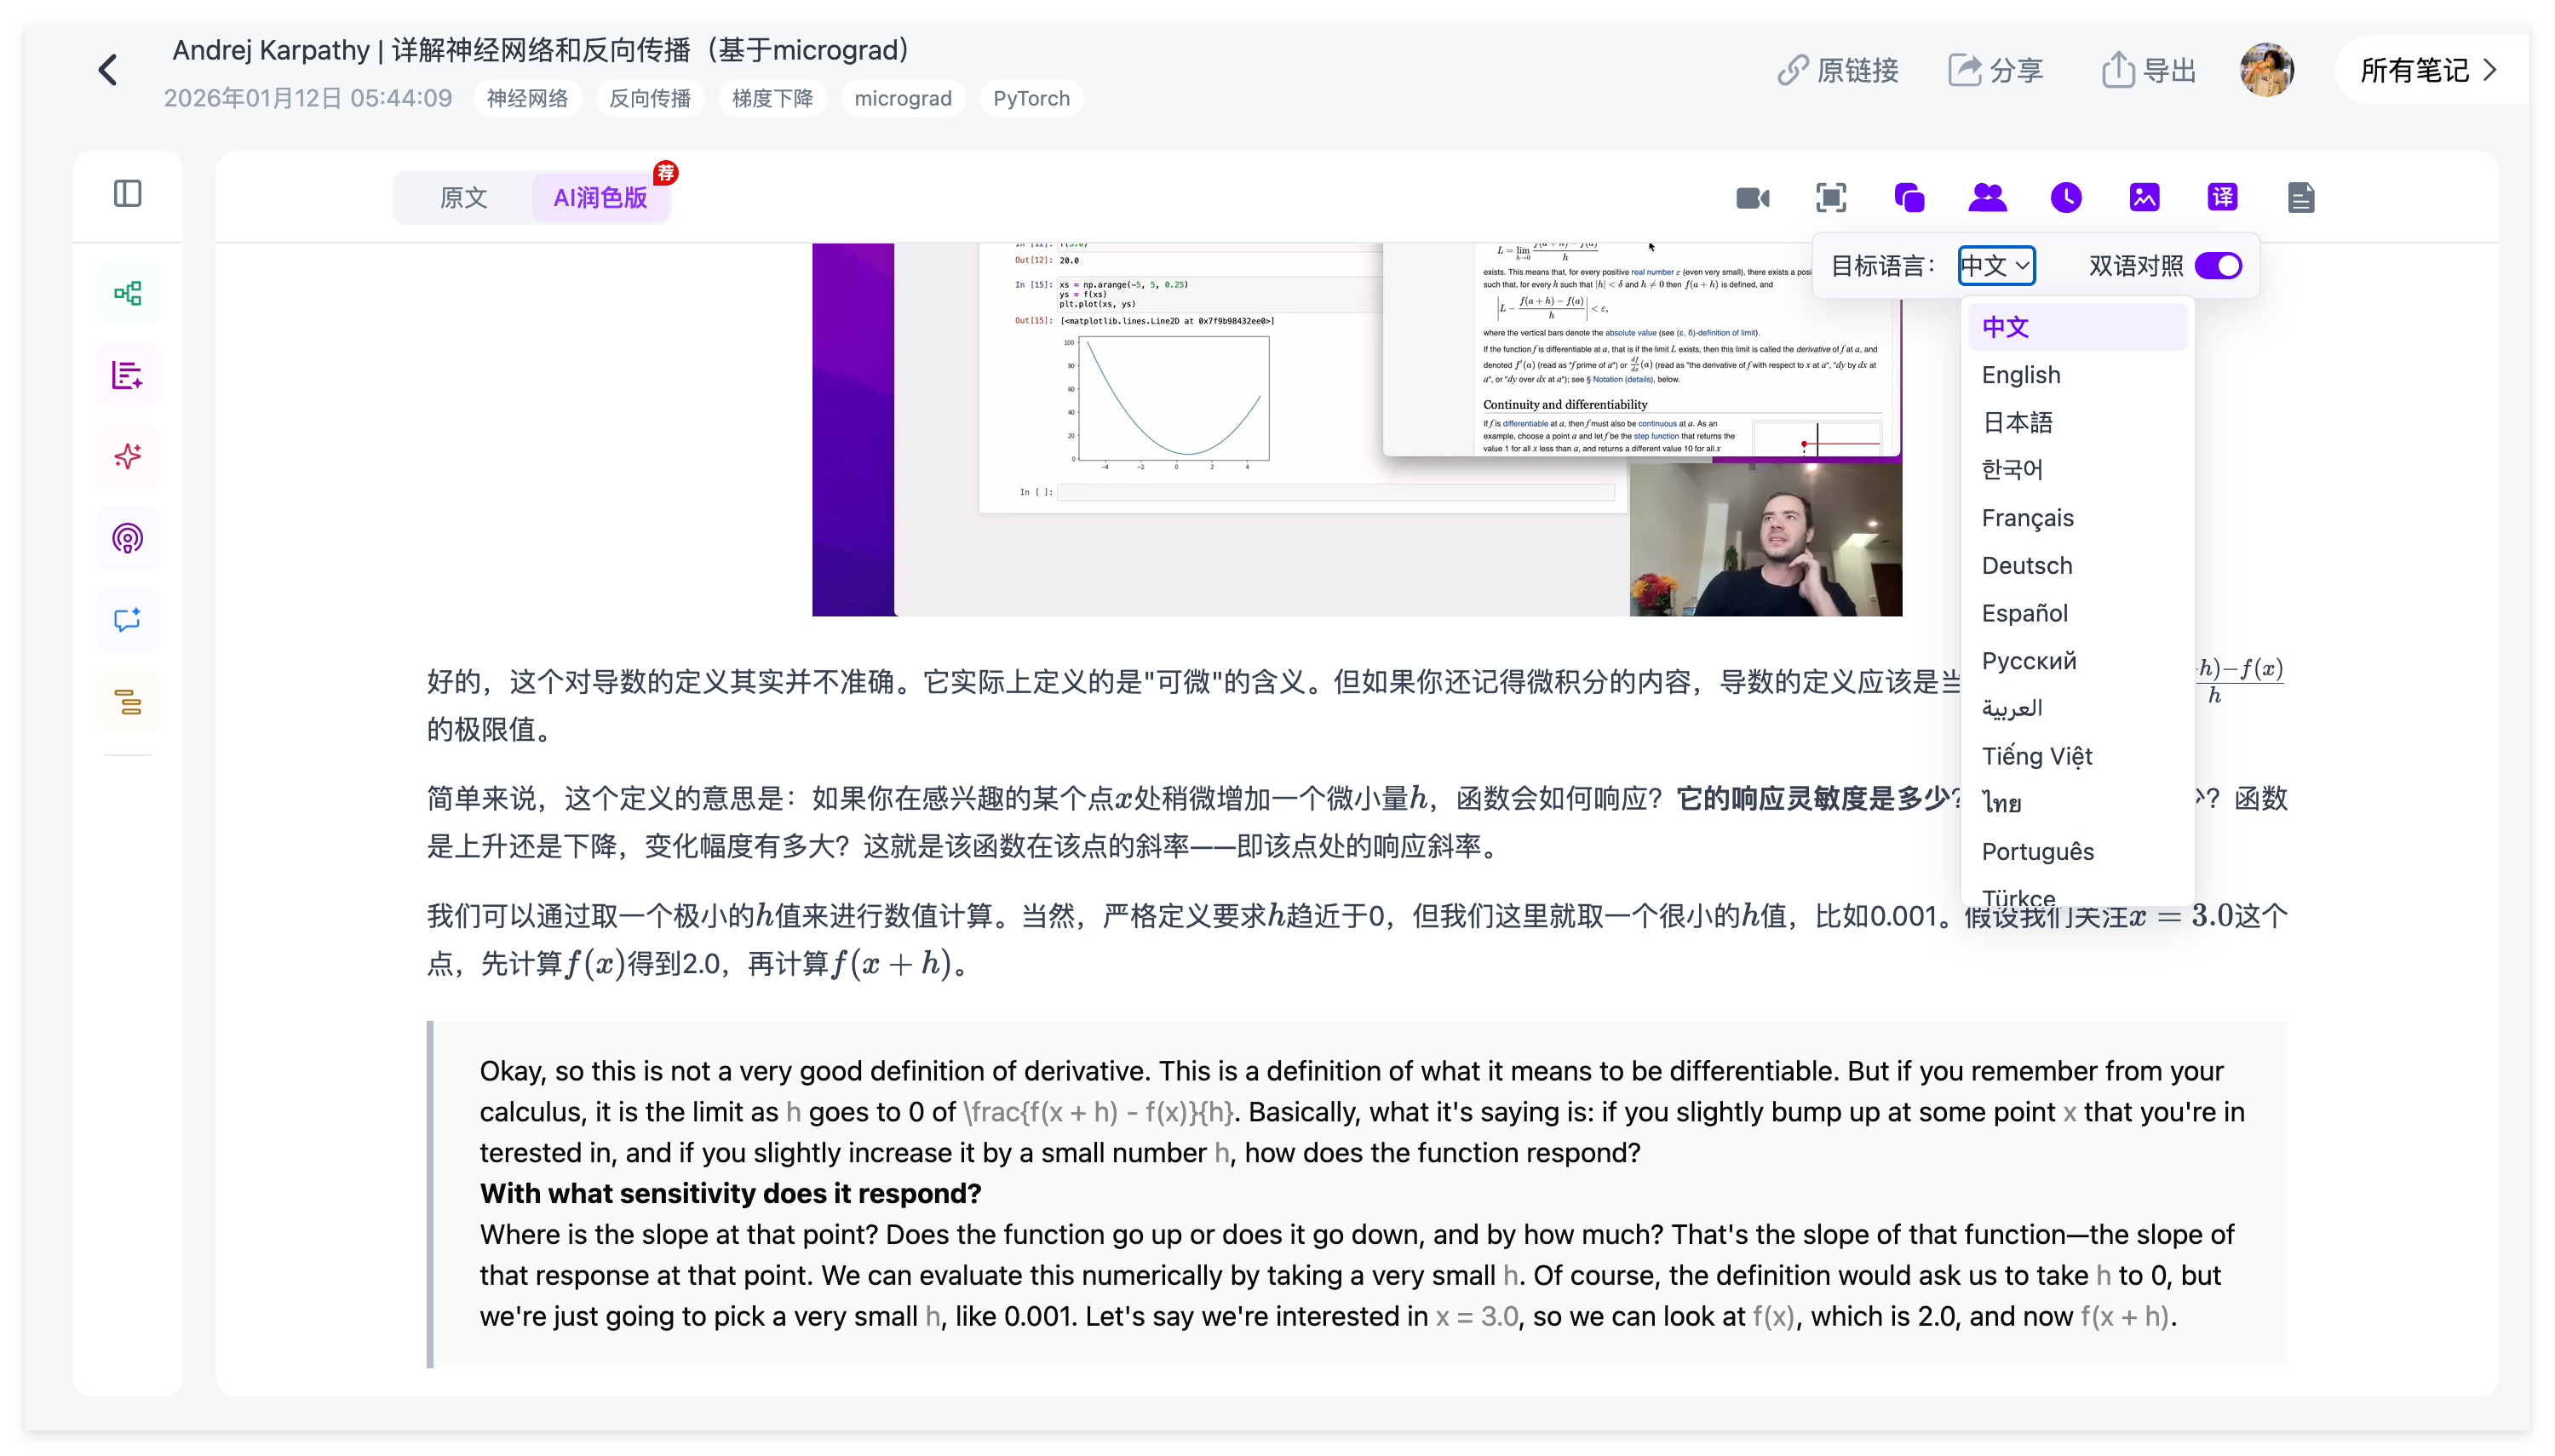Viewport: 2555px width, 1456px height.
Task: Click the share (分享) button
Action: (1996, 70)
